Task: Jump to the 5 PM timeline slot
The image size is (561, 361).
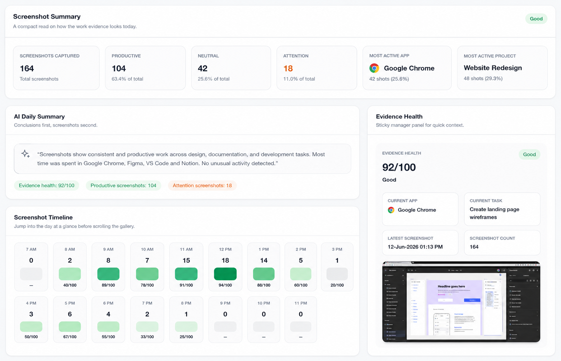Action: [x=70, y=320]
